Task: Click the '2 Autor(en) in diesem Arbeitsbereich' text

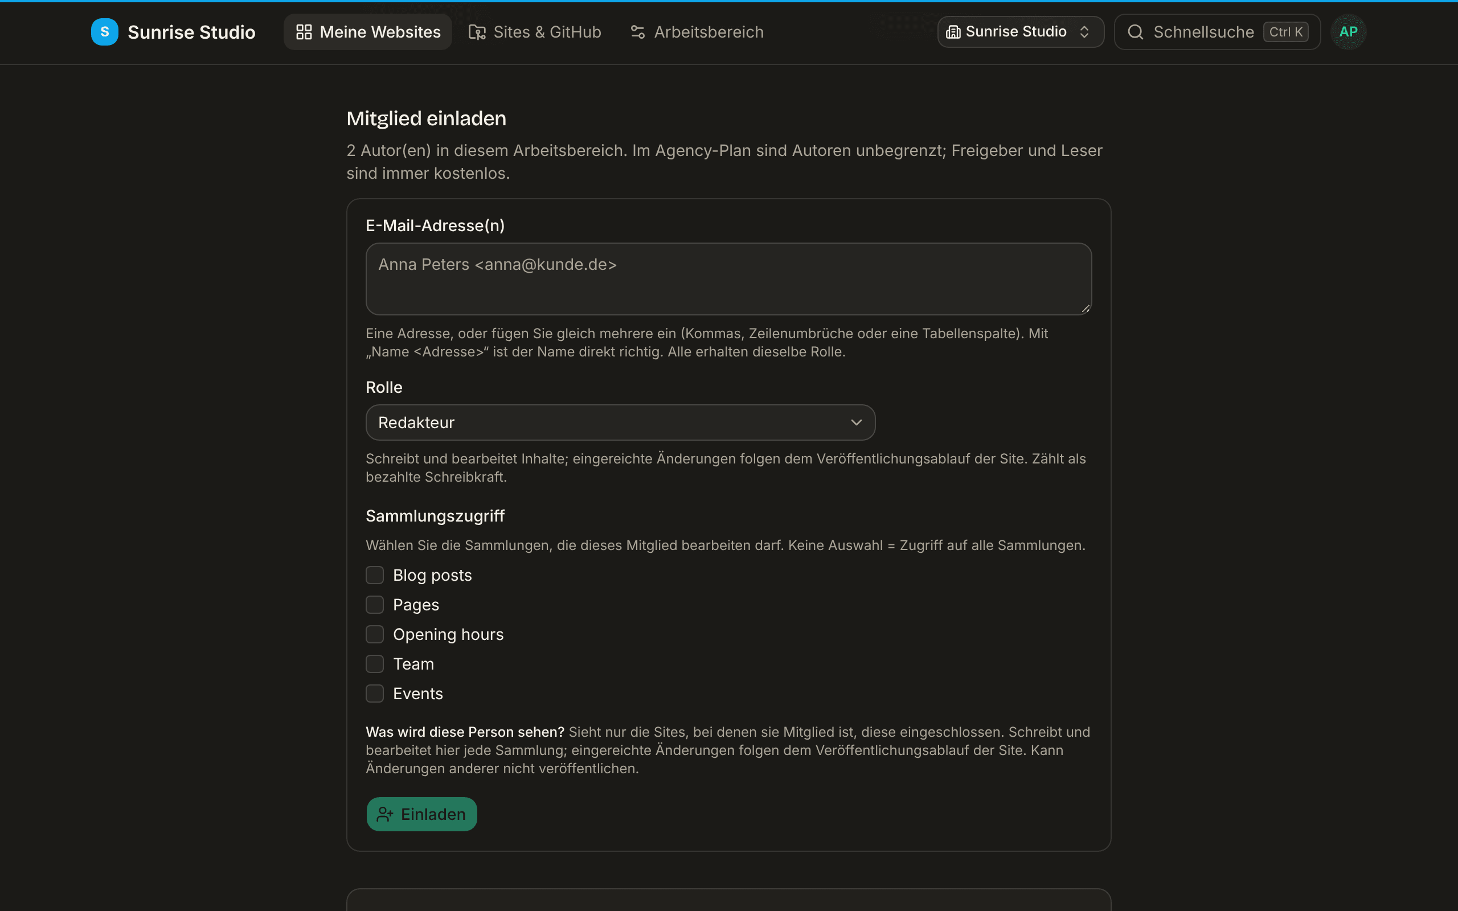Action: tap(485, 151)
